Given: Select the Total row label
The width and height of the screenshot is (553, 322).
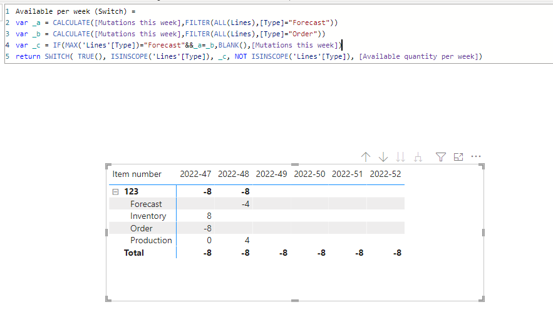Looking at the screenshot, I should point(134,253).
